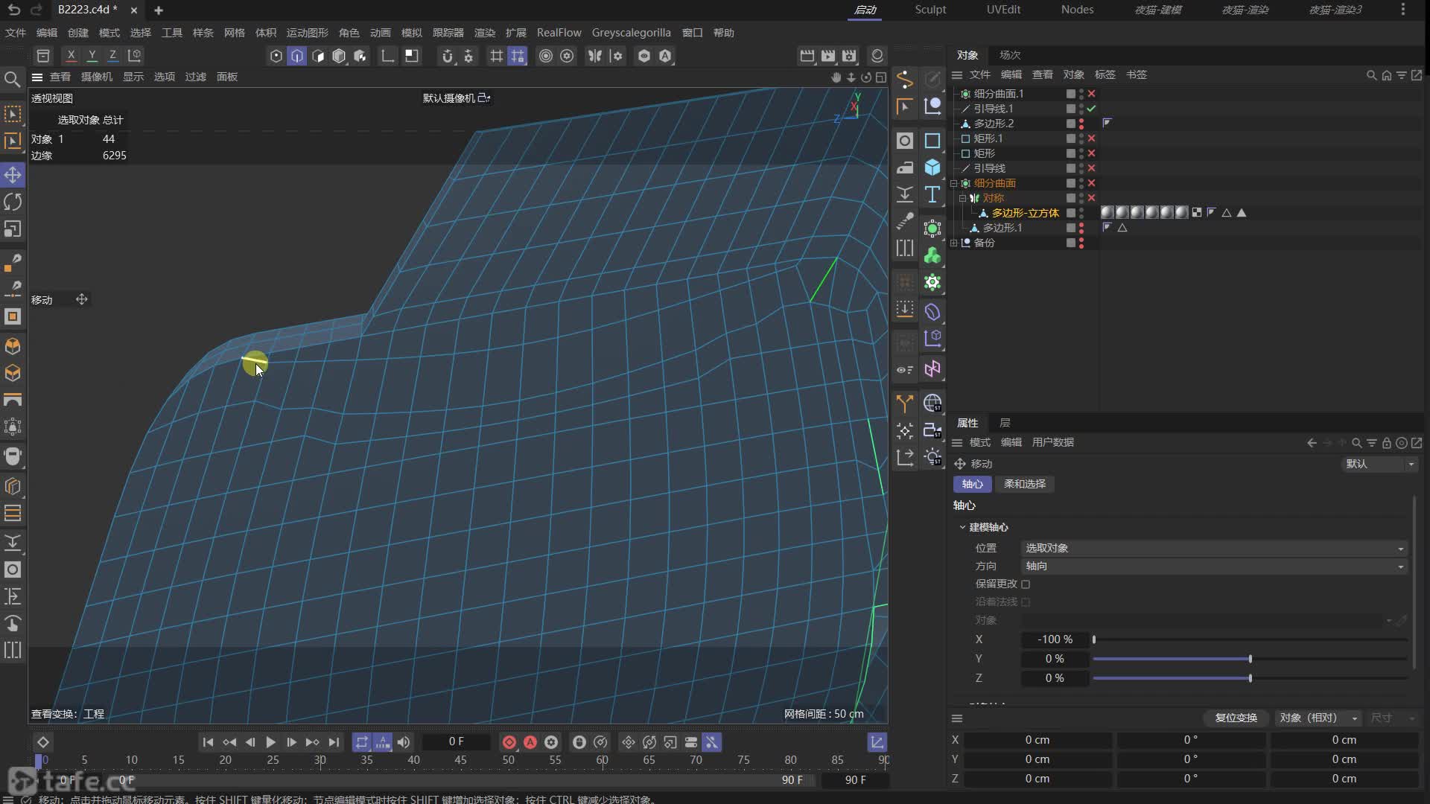This screenshot has width=1430, height=804.
Task: Open the 位置 dropdown showing 选取对象
Action: [1214, 548]
